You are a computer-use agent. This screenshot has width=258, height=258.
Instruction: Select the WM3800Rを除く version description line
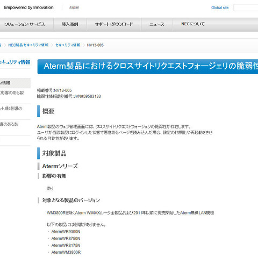(131, 213)
